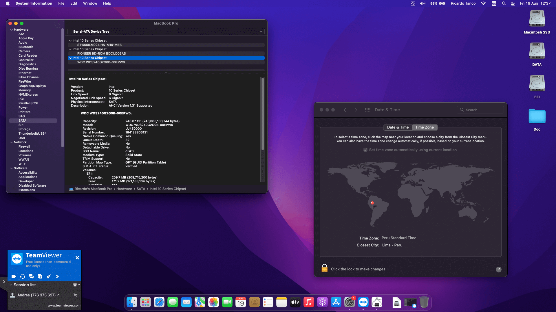Collapse the selected Intel 10 Series Chipset entry

point(70,58)
